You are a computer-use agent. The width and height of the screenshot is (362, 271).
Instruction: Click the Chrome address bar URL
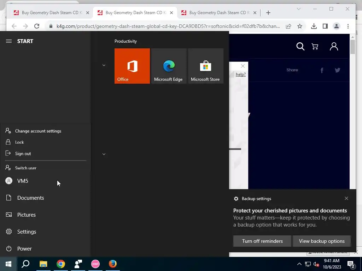coord(168,26)
